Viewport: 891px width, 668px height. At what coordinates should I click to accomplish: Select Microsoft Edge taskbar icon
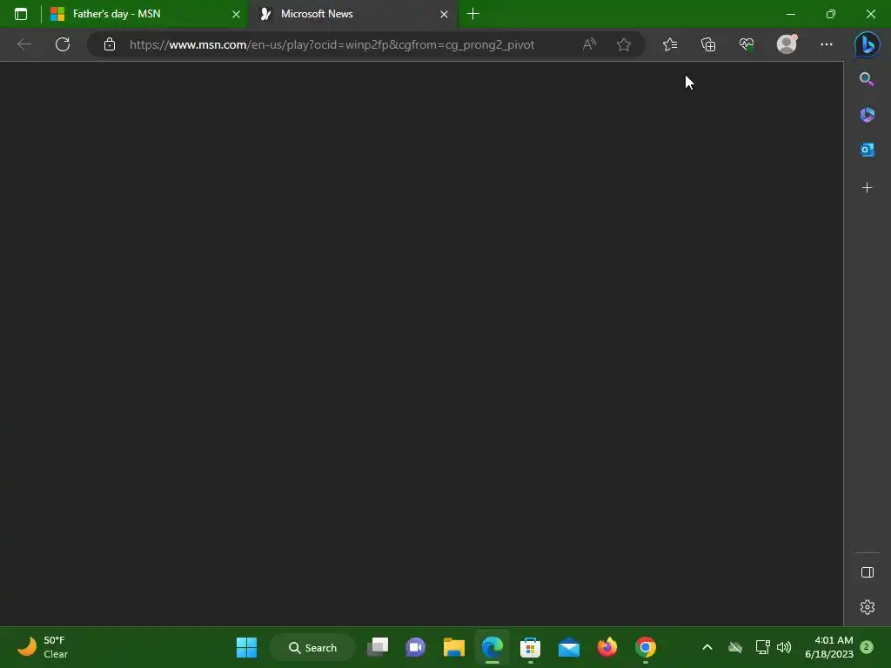tap(492, 647)
